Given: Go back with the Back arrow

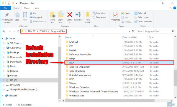Looking at the screenshot, I should click(x=4, y=31).
